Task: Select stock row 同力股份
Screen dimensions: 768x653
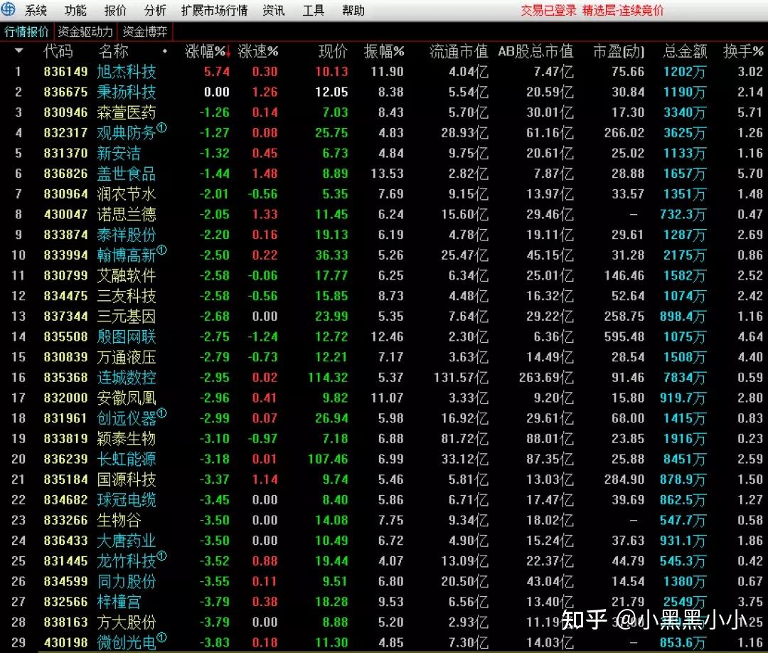Action: click(x=384, y=581)
